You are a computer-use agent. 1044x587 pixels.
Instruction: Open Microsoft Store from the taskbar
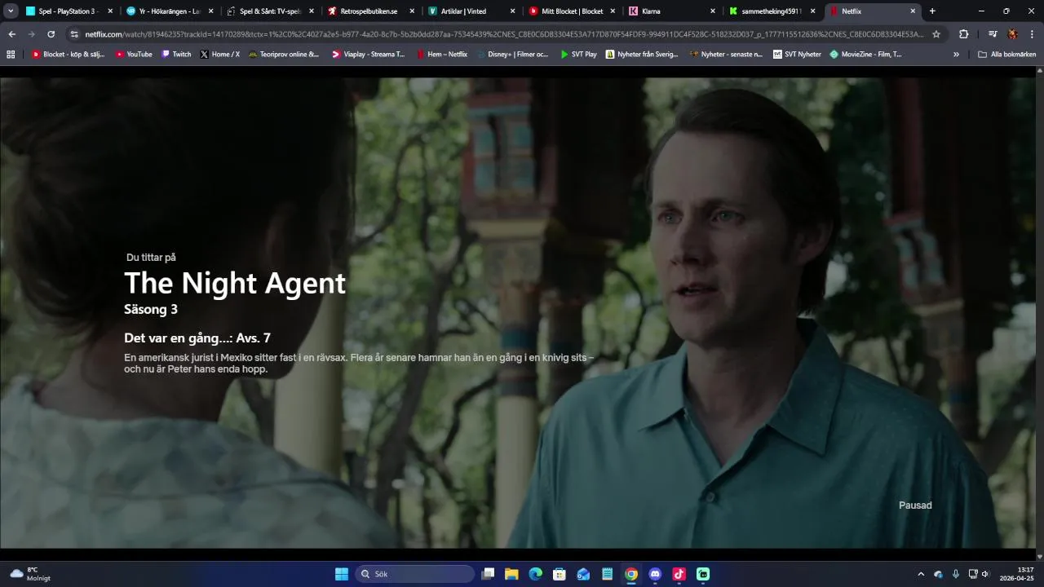click(560, 574)
